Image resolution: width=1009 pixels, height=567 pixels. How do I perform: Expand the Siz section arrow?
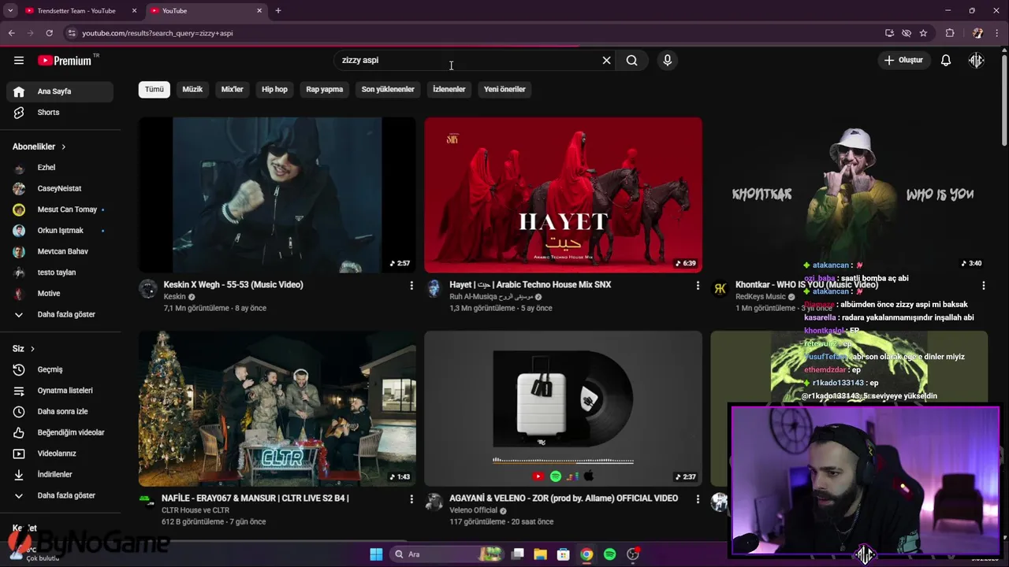(x=32, y=349)
